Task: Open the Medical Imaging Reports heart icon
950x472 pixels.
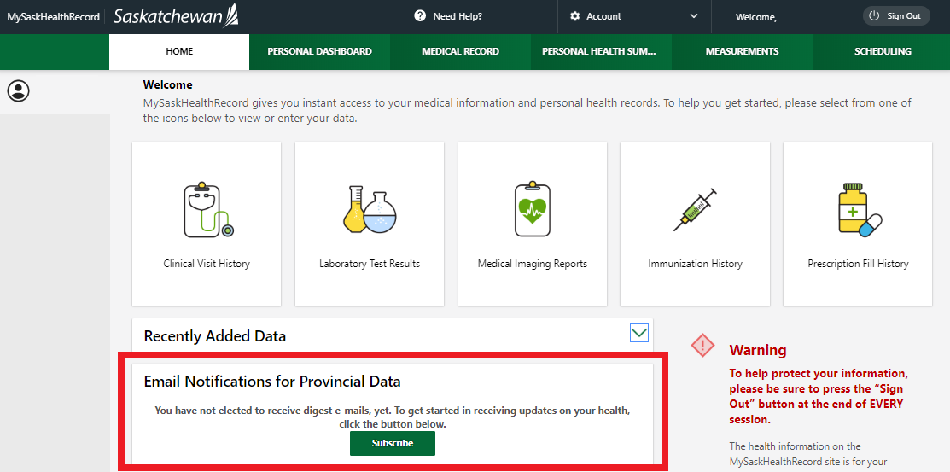Action: [533, 208]
